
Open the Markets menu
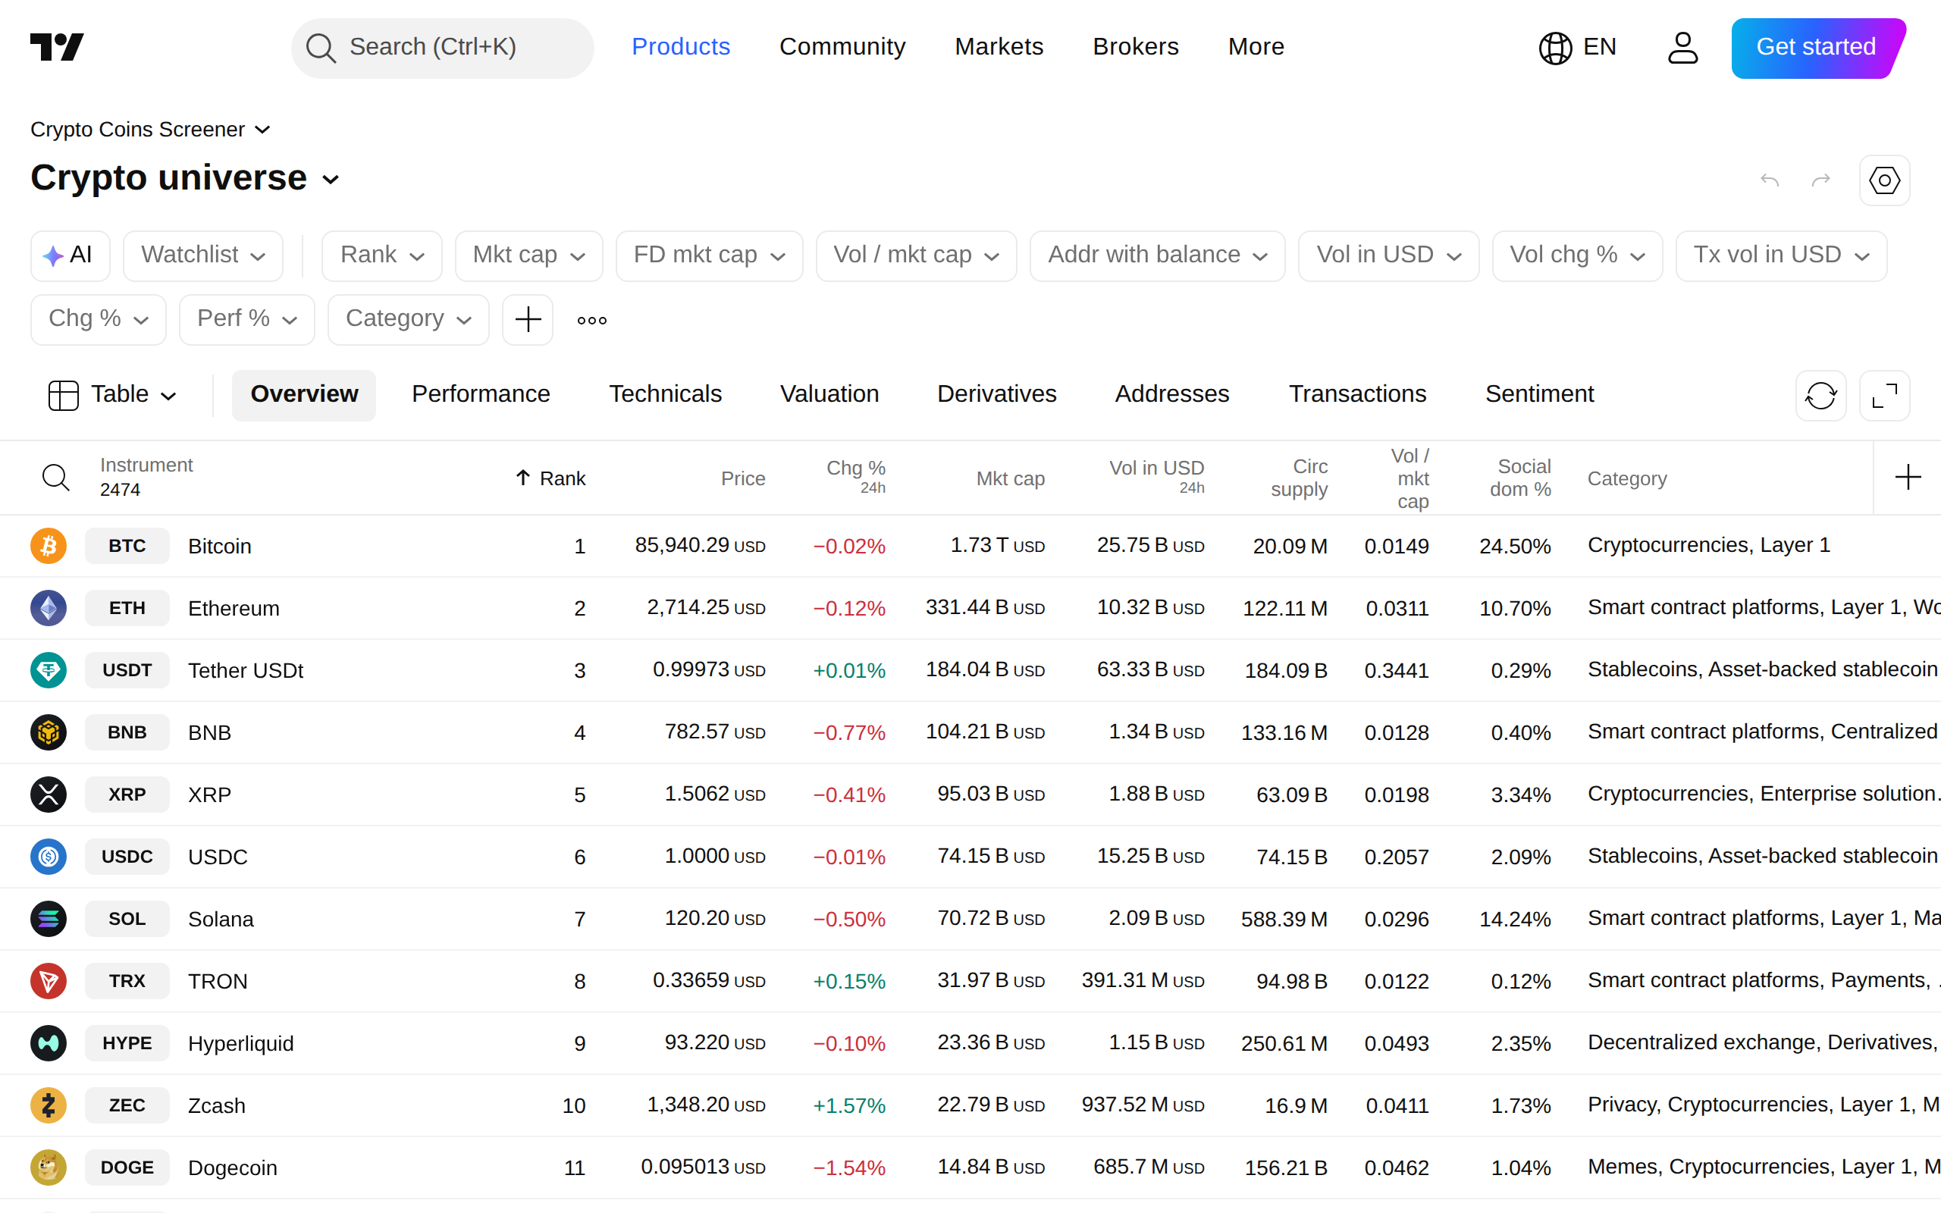click(999, 47)
